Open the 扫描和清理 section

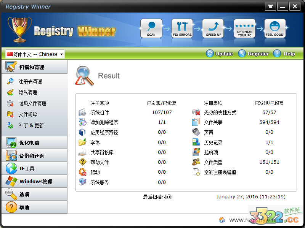34,67
